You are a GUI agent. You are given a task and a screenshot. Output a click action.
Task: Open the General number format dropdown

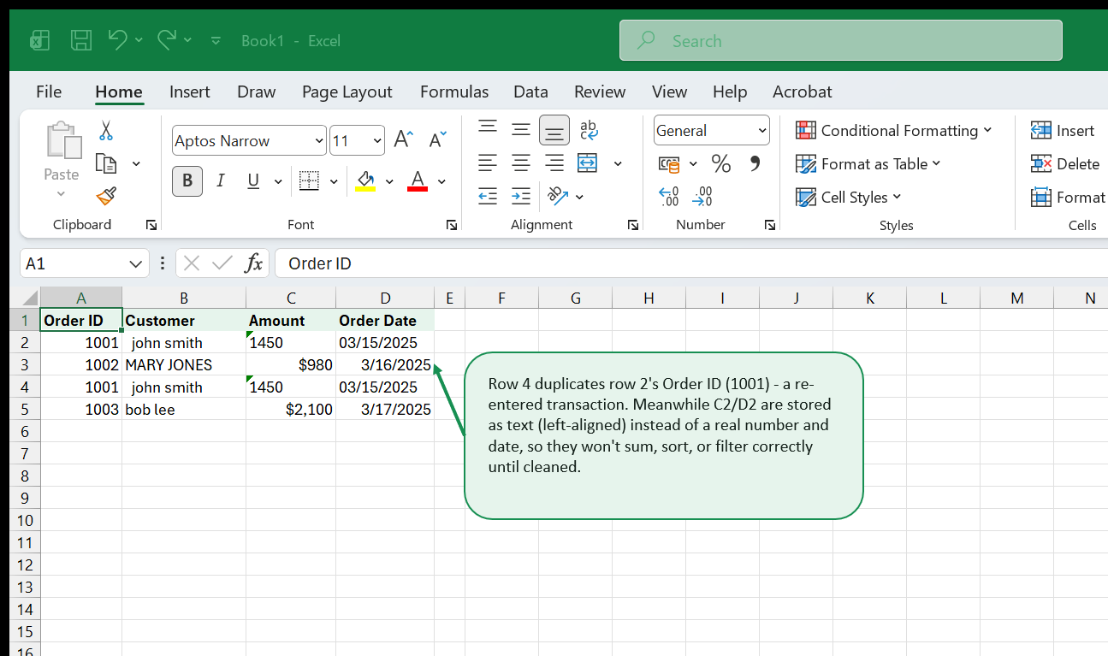762,131
